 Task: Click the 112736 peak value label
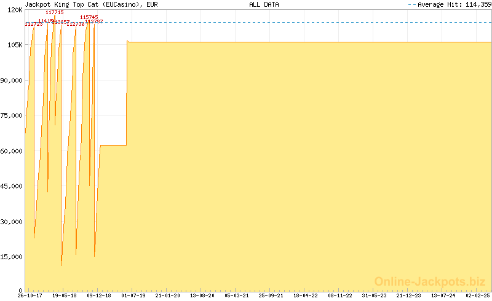click(75, 24)
